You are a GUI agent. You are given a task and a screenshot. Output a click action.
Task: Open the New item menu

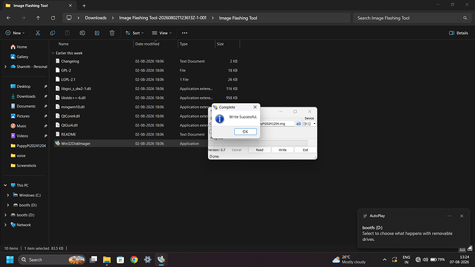[x=15, y=33]
